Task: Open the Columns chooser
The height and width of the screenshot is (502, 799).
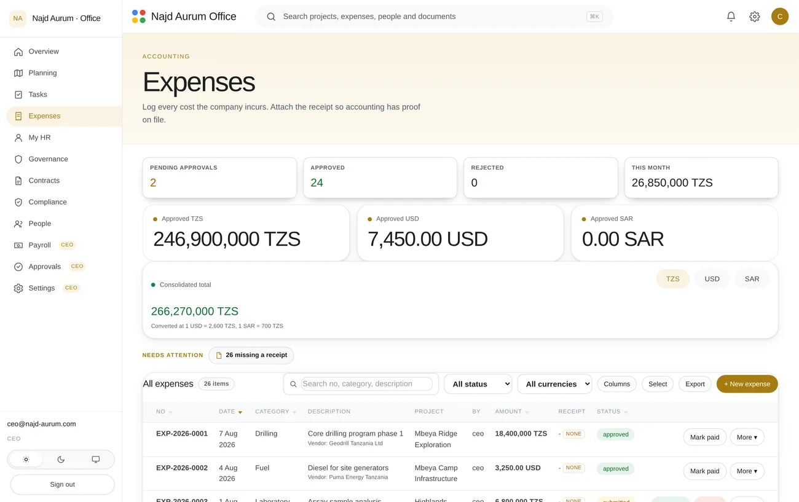Action: (616, 384)
